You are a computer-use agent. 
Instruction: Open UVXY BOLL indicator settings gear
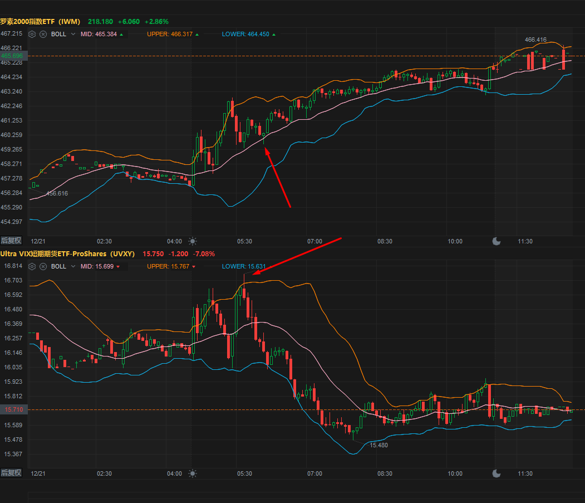click(32, 266)
